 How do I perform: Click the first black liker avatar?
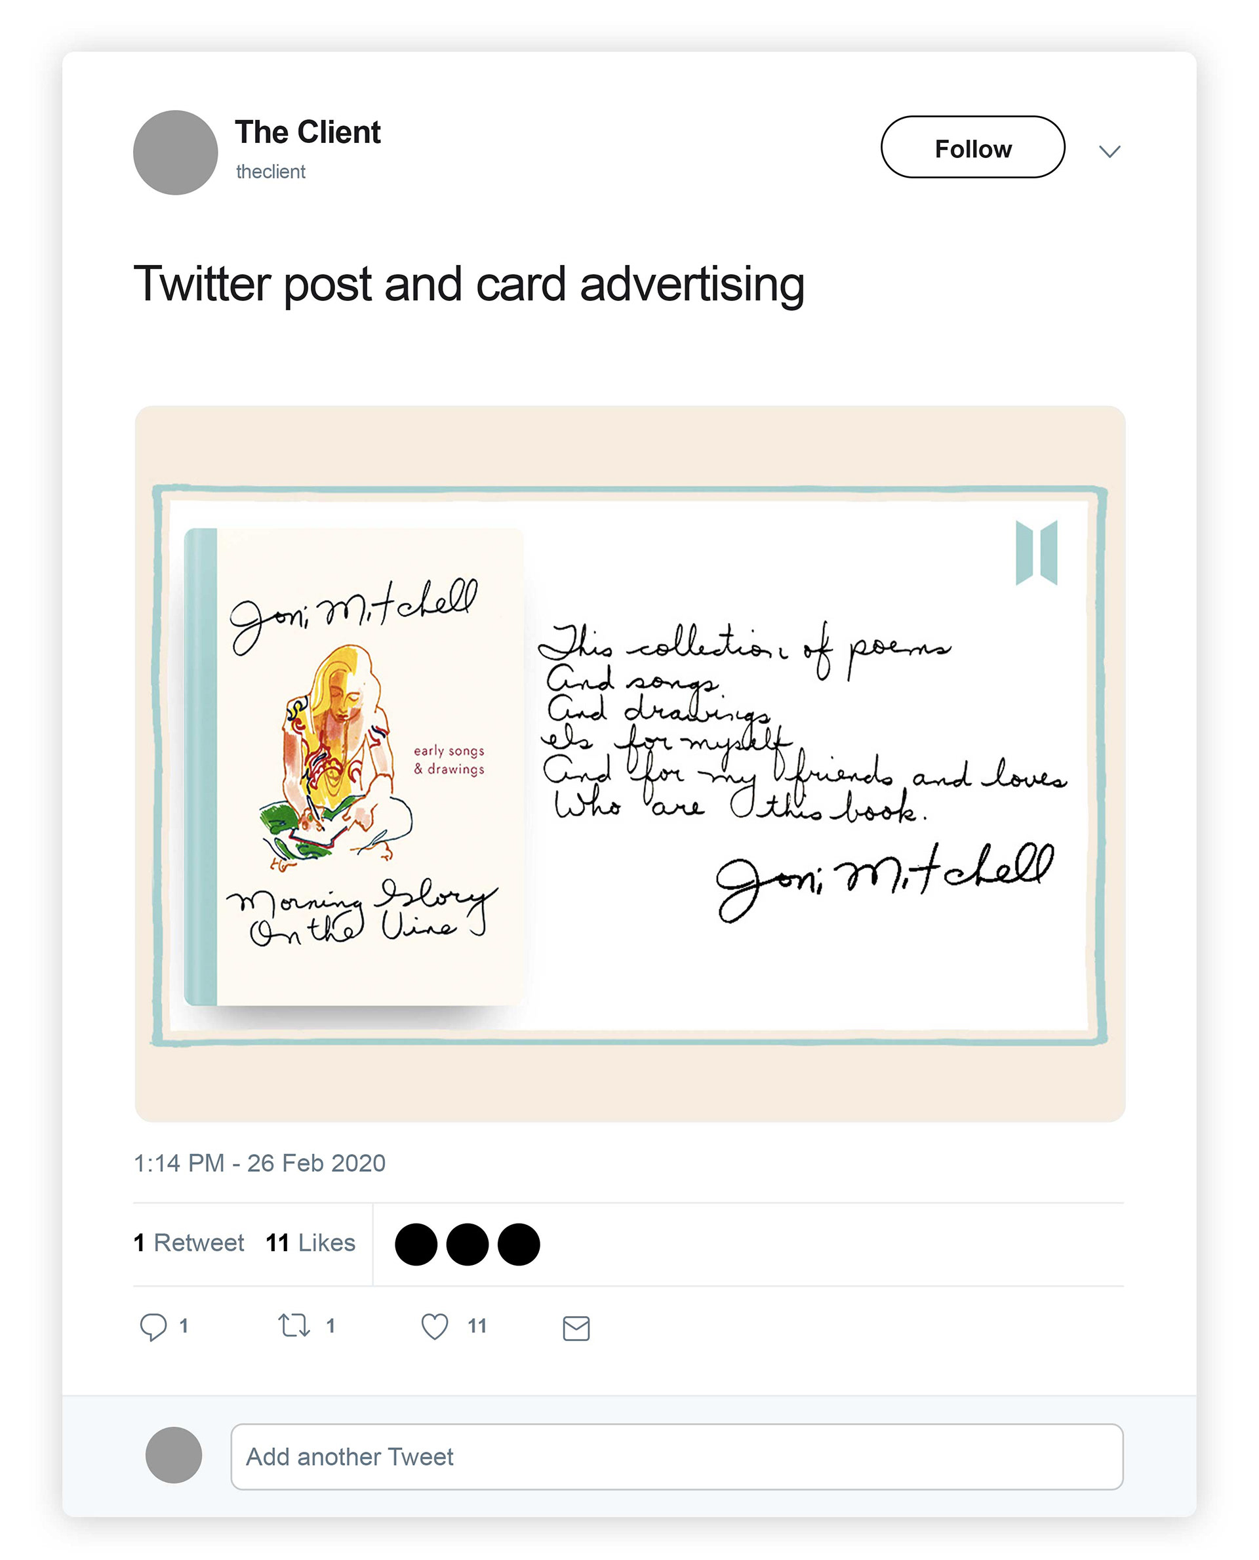pos(416,1245)
